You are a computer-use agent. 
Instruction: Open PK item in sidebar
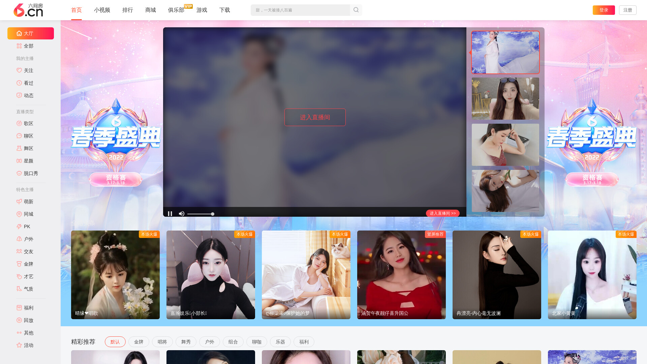(x=31, y=226)
